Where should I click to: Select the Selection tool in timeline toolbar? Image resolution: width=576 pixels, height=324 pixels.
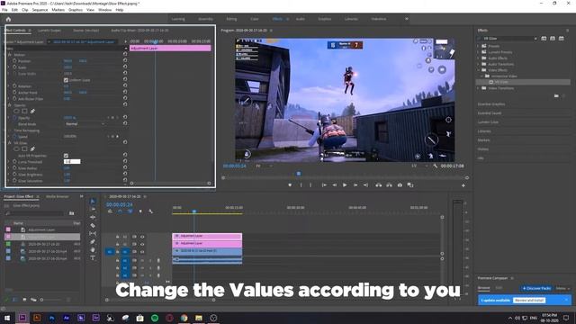point(93,202)
